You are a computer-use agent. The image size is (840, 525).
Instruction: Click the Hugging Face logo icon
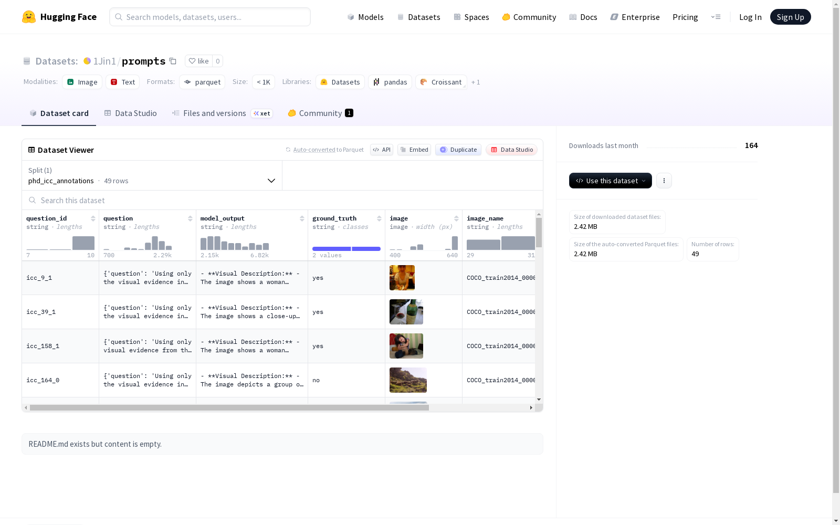click(29, 17)
